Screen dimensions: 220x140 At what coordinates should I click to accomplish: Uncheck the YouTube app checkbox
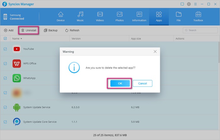click(5, 49)
